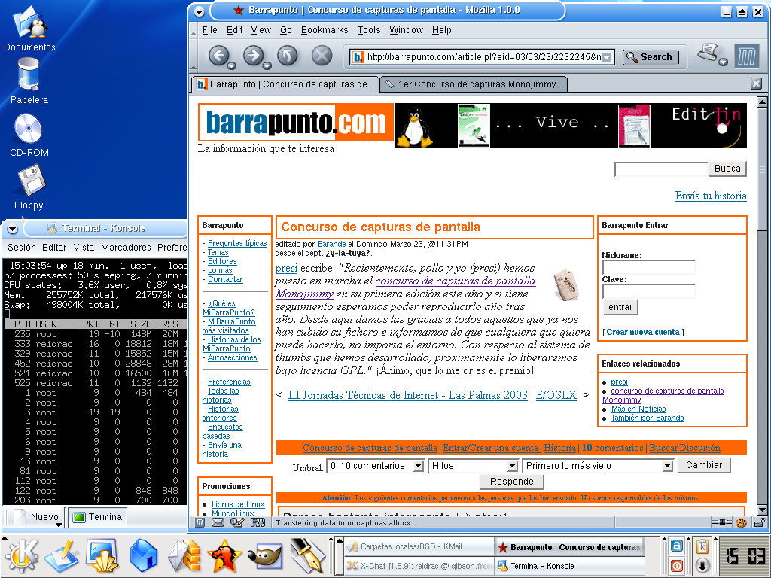The width and height of the screenshot is (771, 578).
Task: Open Navigator from the status bar component icon
Action: (x=200, y=522)
